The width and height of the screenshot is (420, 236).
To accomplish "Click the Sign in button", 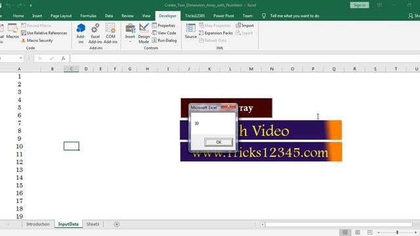I will click(x=360, y=5).
